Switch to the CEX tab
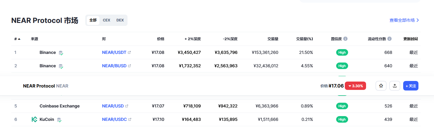The height and width of the screenshot is (128, 434). [107, 20]
